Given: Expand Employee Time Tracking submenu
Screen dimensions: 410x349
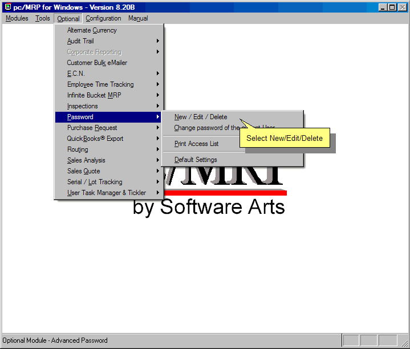Looking at the screenshot, I should tap(100, 84).
